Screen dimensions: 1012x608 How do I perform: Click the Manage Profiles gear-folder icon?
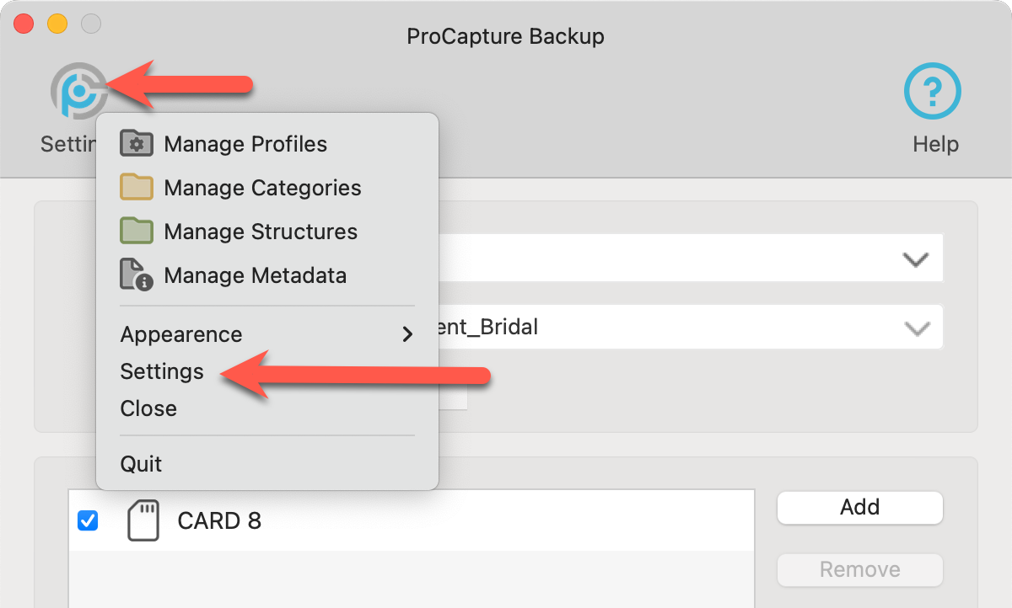click(x=136, y=144)
